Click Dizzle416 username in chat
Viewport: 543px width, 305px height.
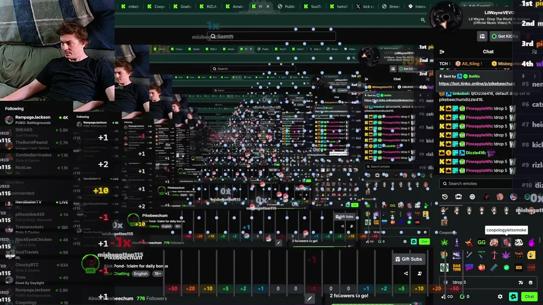pos(476,153)
